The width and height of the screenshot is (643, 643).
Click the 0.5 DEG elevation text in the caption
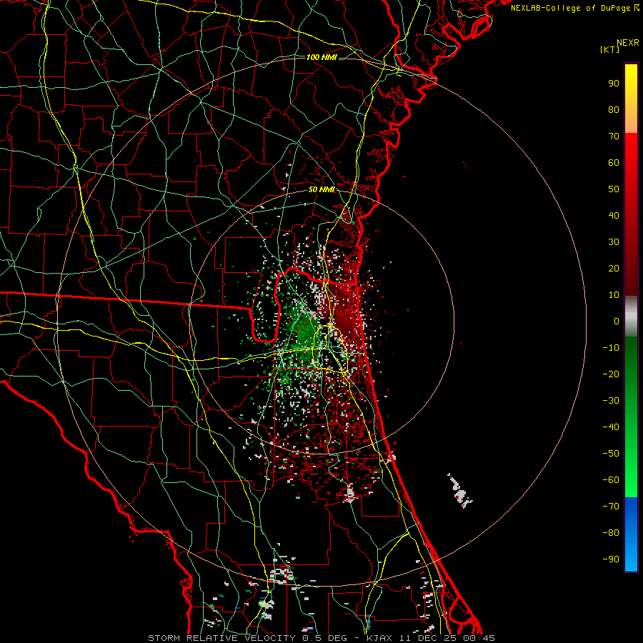[x=325, y=638]
